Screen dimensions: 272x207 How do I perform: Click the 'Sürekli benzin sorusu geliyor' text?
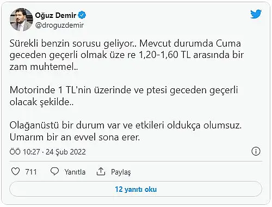pos(73,44)
